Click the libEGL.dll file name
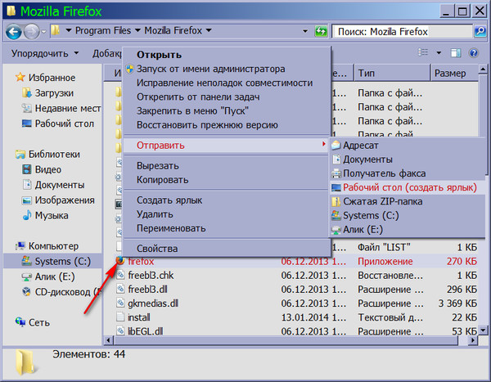The image size is (491, 382). point(146,331)
